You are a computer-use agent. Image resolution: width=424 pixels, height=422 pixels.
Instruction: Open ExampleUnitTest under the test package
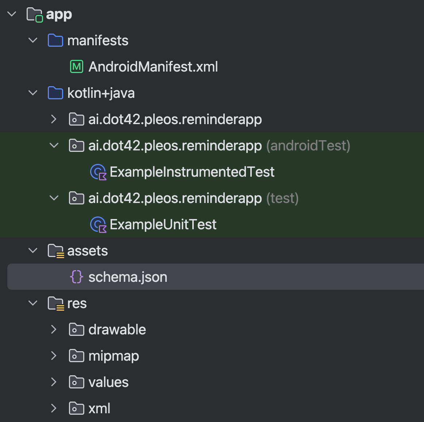click(x=163, y=224)
